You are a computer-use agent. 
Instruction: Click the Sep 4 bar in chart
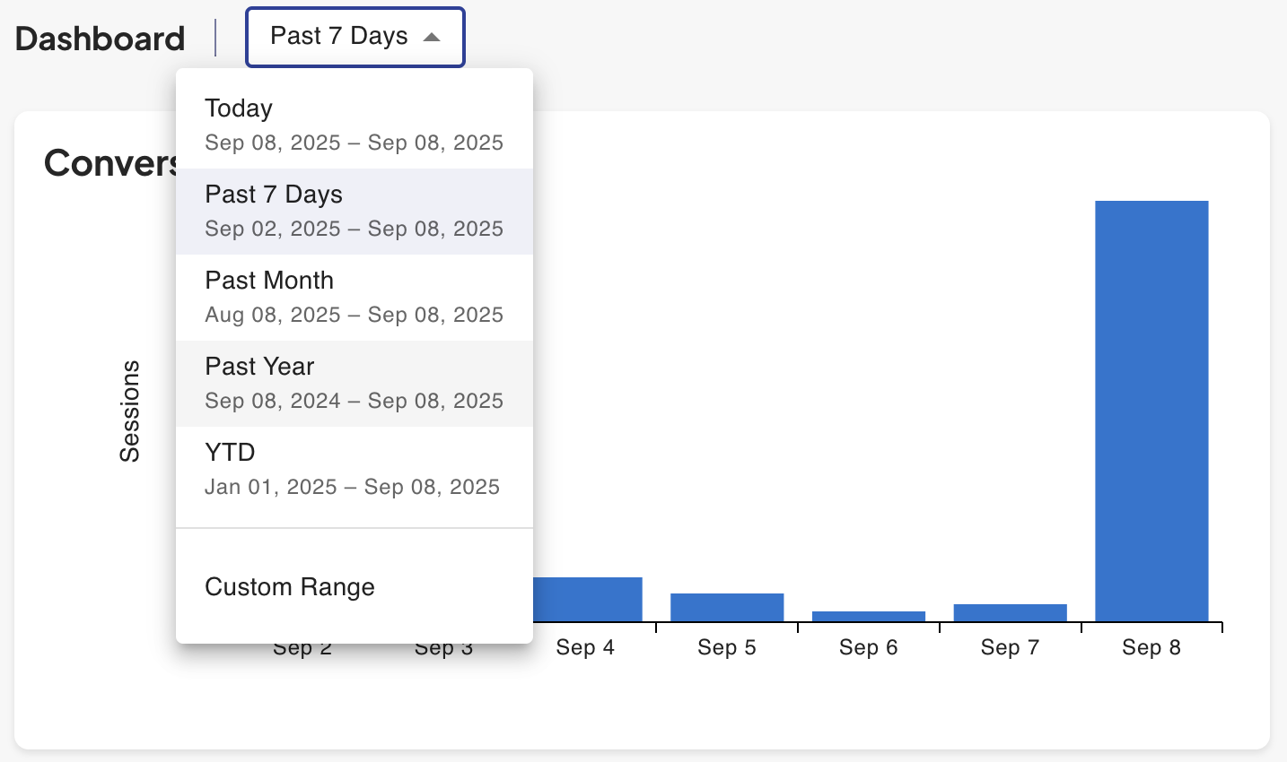588,600
